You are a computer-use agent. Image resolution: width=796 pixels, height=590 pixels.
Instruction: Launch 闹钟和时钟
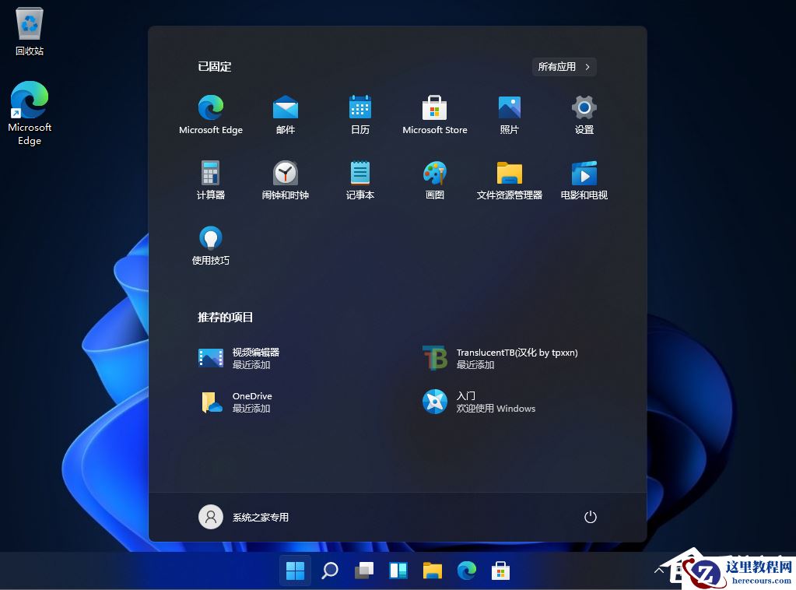[285, 178]
